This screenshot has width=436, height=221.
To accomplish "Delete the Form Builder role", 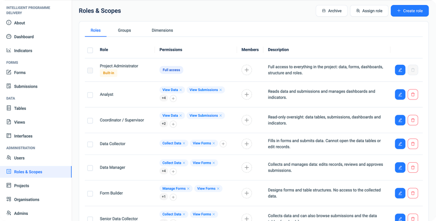I will pos(413,193).
